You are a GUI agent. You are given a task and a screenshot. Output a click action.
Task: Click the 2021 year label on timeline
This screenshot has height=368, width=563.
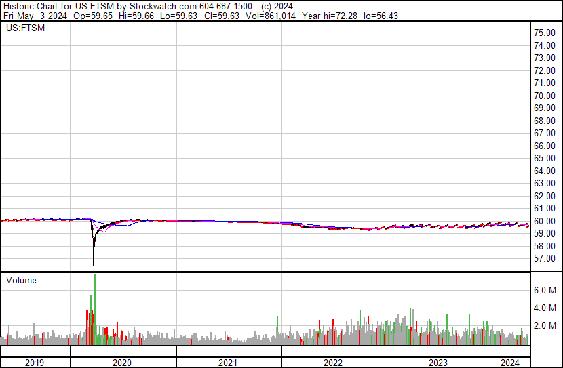(228, 363)
